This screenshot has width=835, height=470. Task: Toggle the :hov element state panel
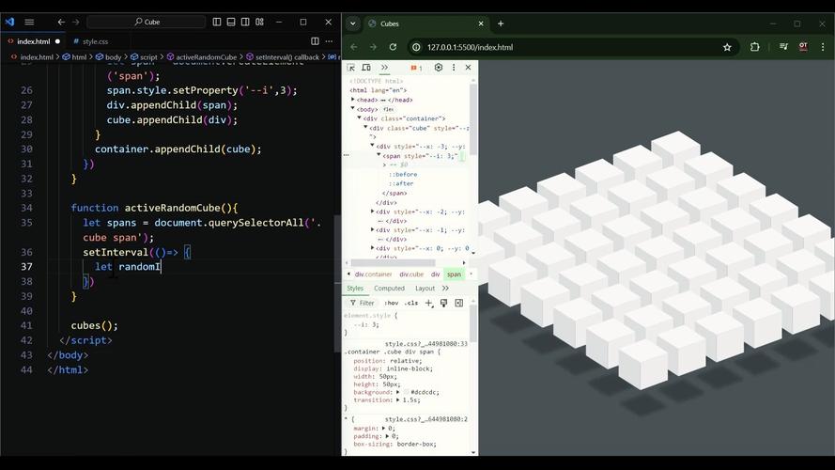coord(391,303)
